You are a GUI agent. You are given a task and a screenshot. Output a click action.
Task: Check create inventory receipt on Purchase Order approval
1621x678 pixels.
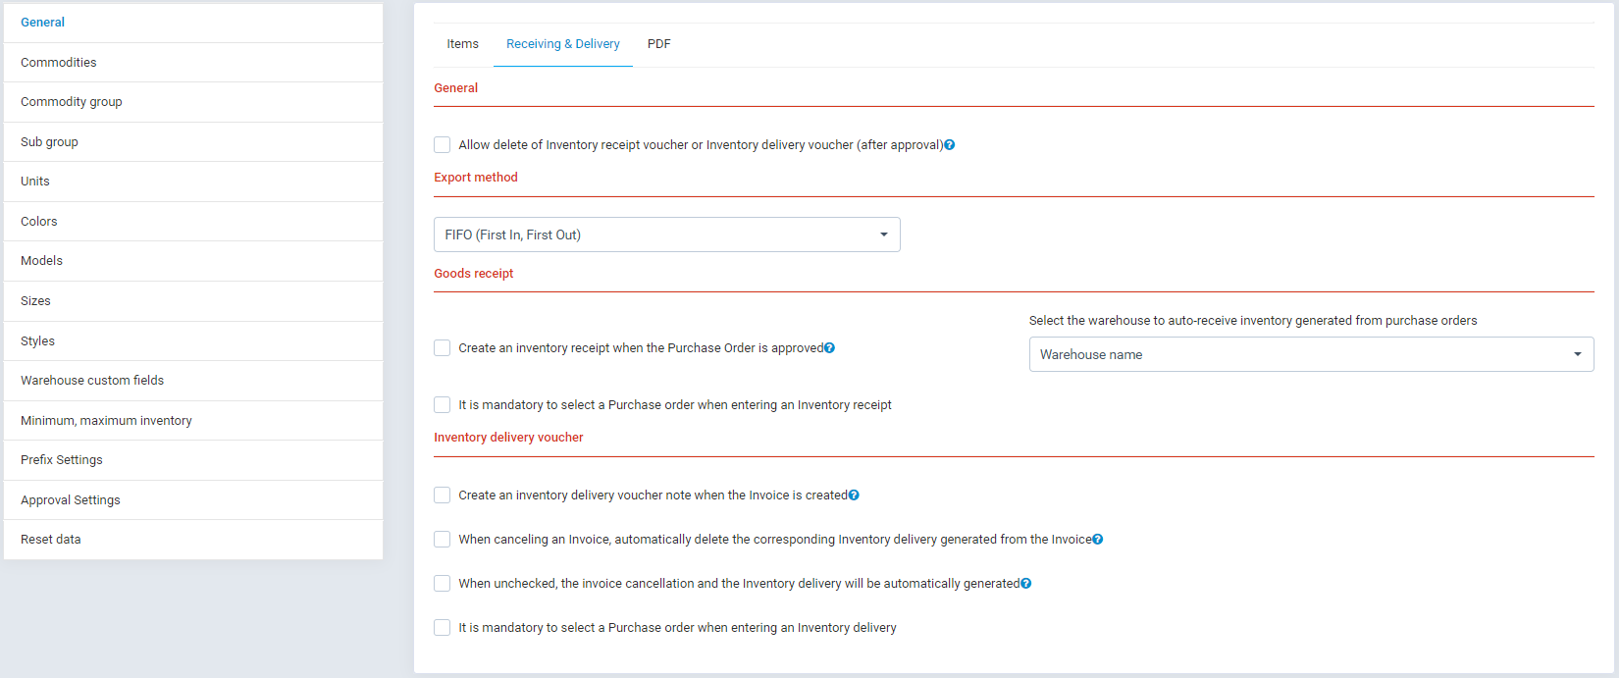tap(443, 348)
